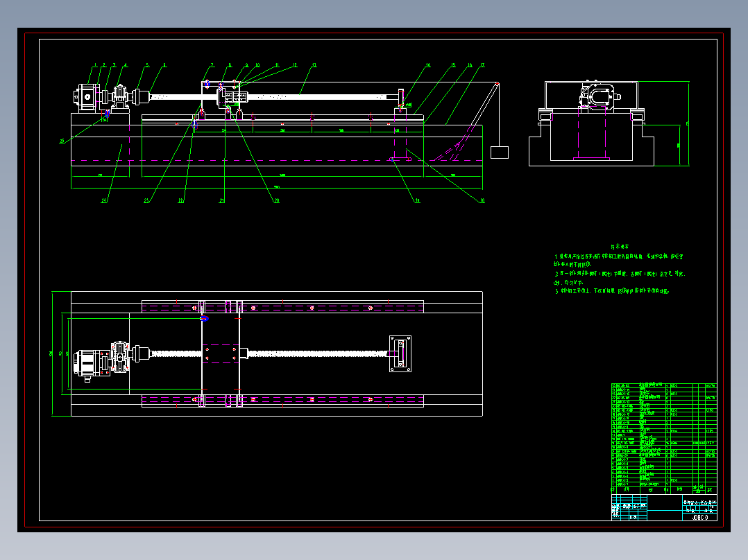Click callout number 6 near the coupling leader
The height and width of the screenshot is (560, 748).
point(165,65)
